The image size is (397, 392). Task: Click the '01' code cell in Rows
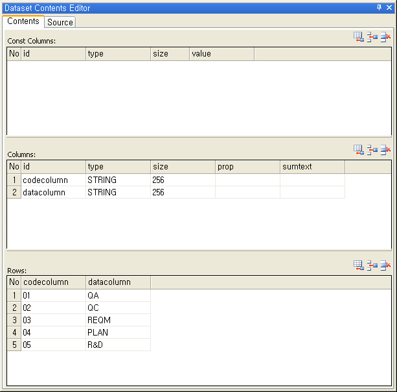click(x=53, y=295)
